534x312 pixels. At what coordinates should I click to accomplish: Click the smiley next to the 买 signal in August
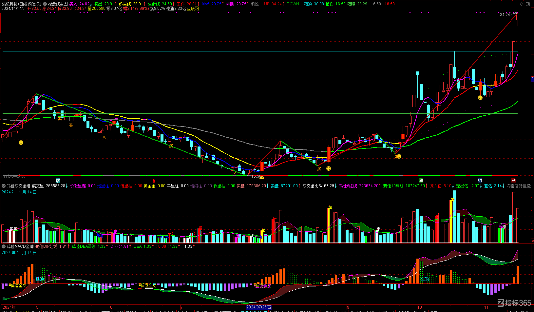[x=329, y=168]
